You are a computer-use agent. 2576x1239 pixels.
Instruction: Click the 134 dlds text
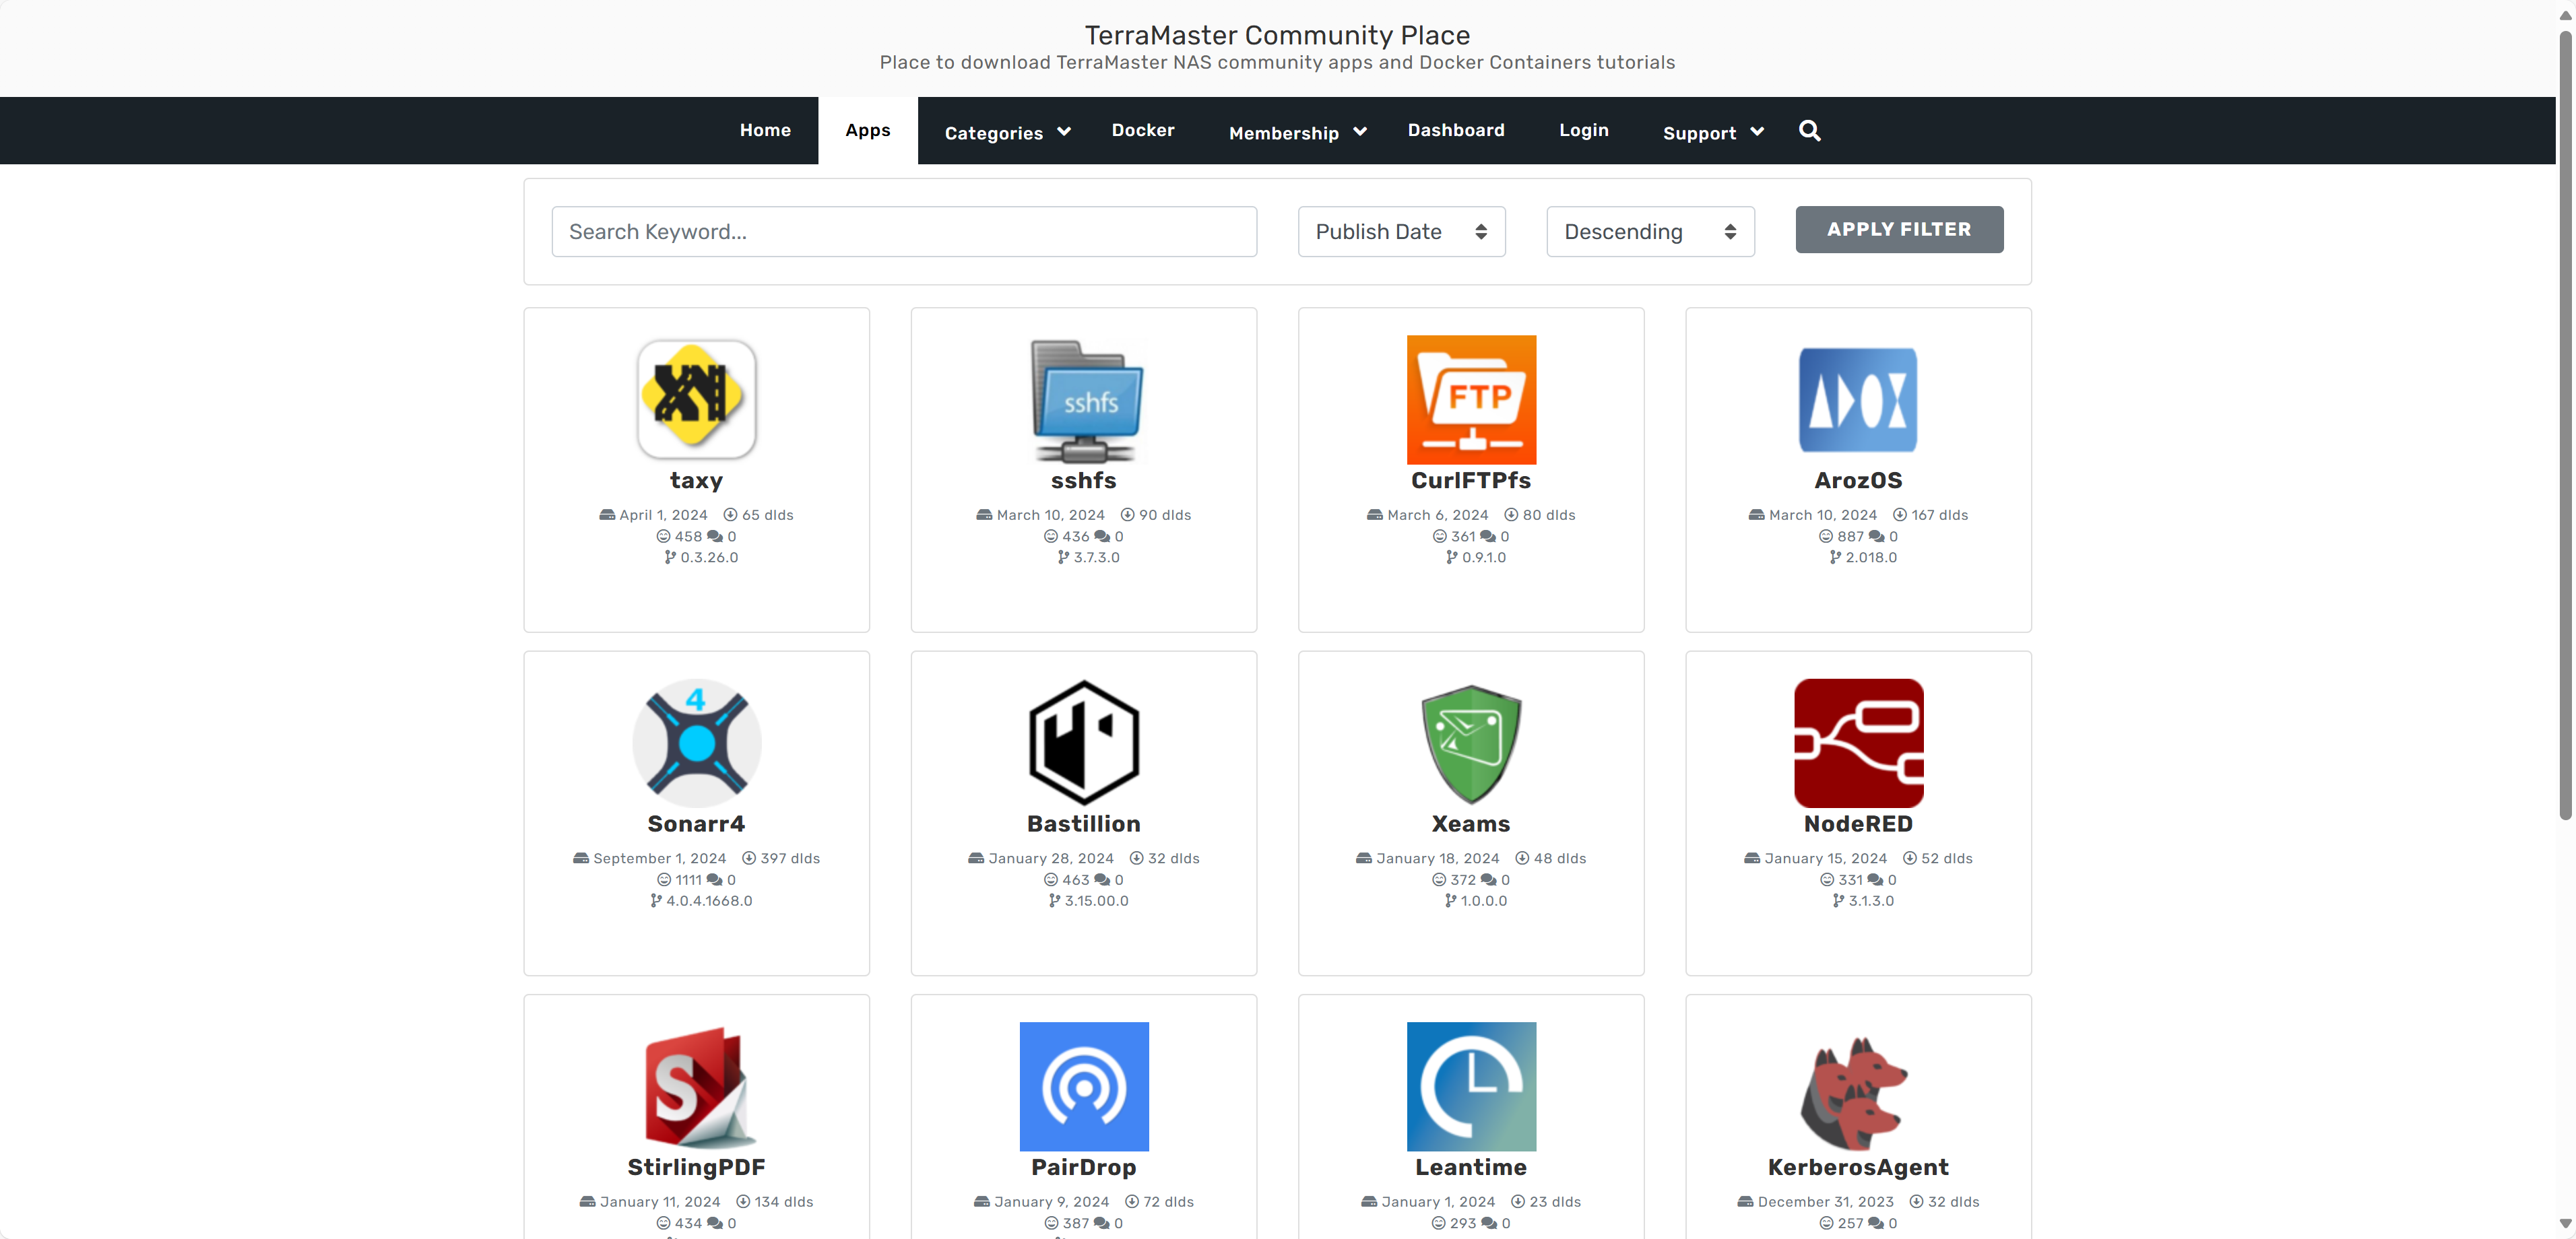784,1202
